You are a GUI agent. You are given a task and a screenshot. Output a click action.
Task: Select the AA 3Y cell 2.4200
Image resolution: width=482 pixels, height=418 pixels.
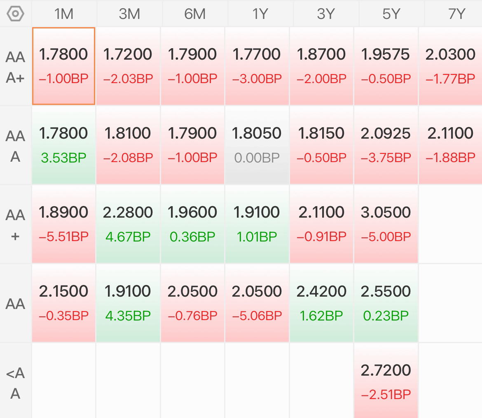(x=321, y=303)
